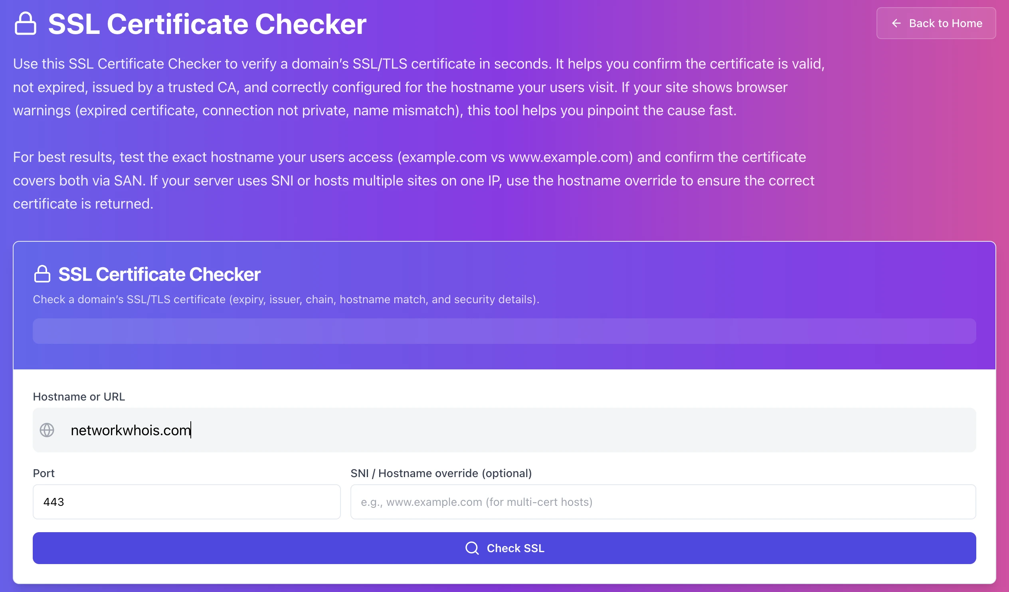This screenshot has width=1009, height=592.
Task: Click the empty translucent bar in the card header
Action: pyautogui.click(x=504, y=331)
